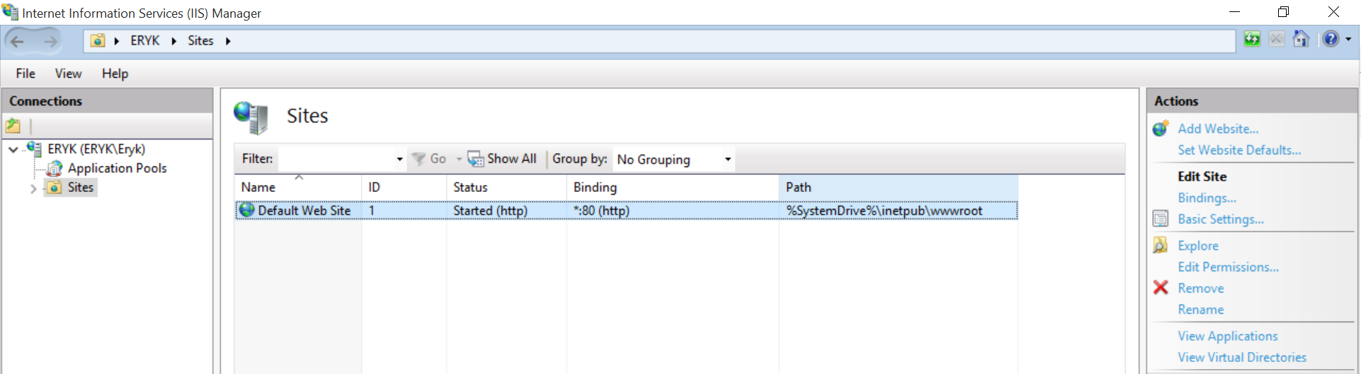
Task: Sort by the Status column header
Action: click(506, 187)
